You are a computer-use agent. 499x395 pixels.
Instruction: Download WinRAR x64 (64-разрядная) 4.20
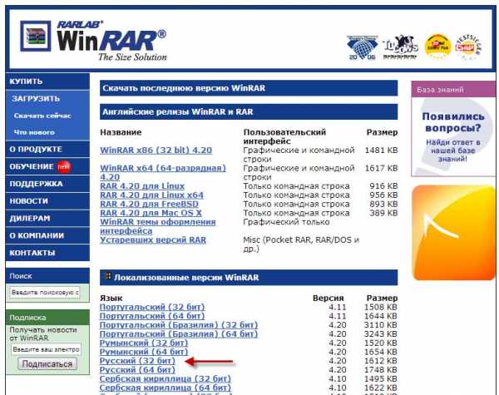[x=163, y=172]
